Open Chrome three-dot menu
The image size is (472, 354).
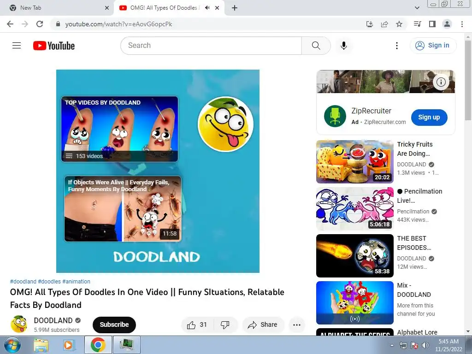[x=462, y=24]
